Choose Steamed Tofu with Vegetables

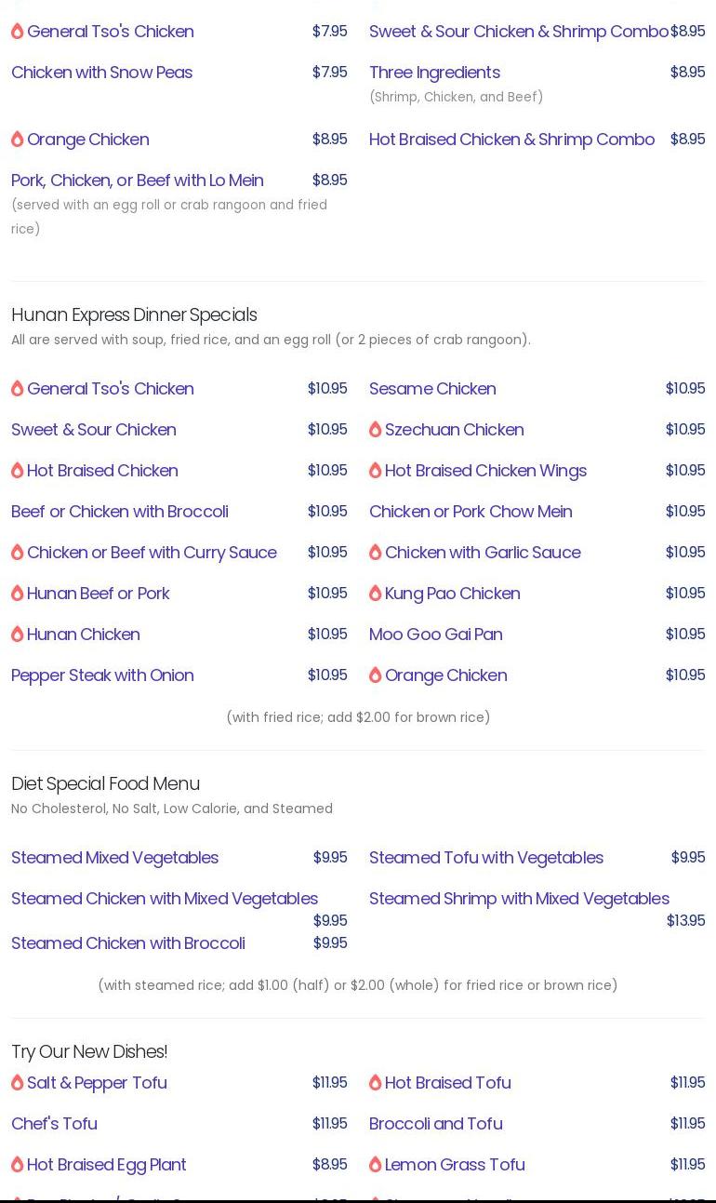click(486, 858)
